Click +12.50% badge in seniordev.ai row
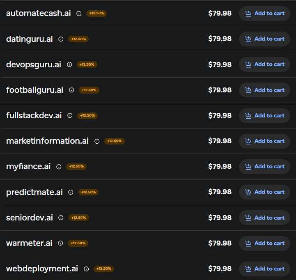This screenshot has width=296, height=280. point(78,218)
